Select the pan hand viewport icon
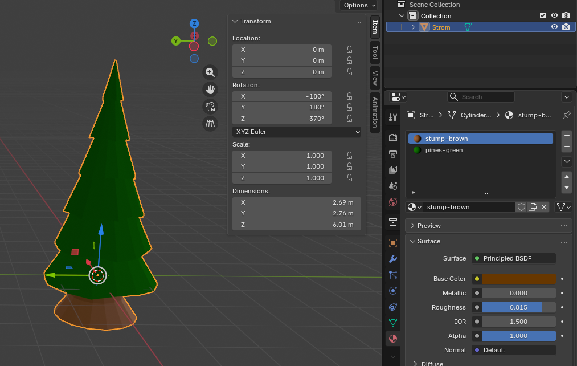The image size is (577, 366). [210, 89]
